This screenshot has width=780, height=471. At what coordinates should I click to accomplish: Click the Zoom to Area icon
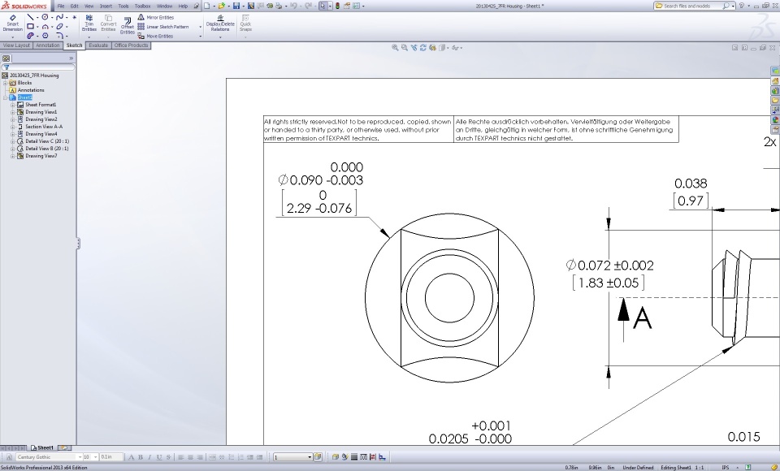point(405,48)
